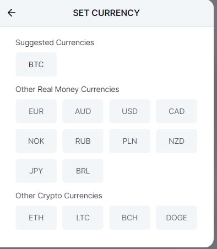This screenshot has height=249, width=217.
Task: Select BTC as suggested currency
Action: (36, 64)
